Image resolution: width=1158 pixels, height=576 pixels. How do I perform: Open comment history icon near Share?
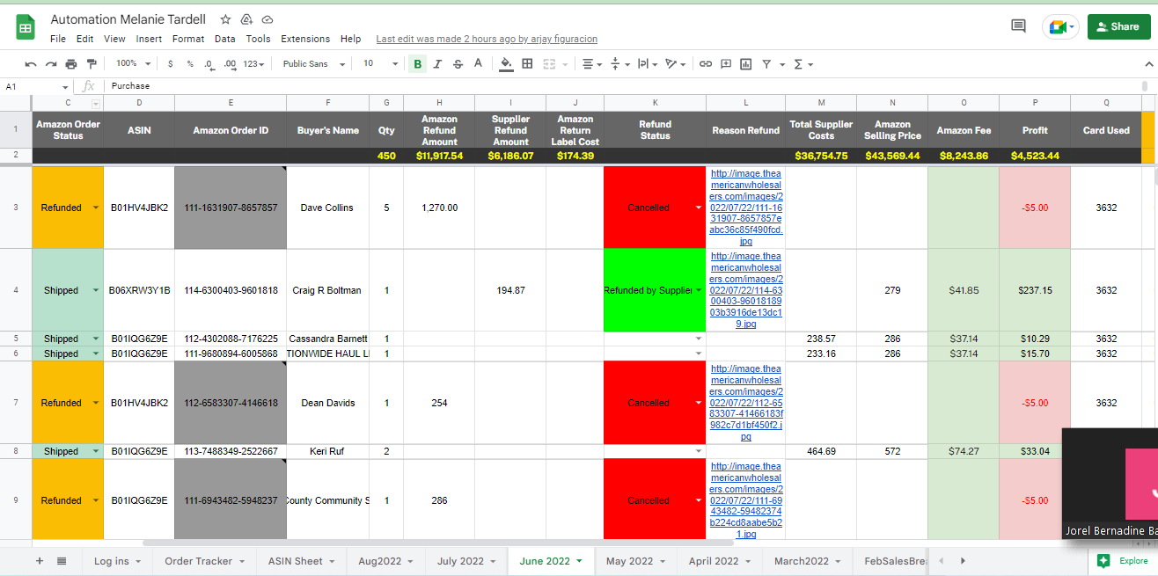[x=1018, y=26]
